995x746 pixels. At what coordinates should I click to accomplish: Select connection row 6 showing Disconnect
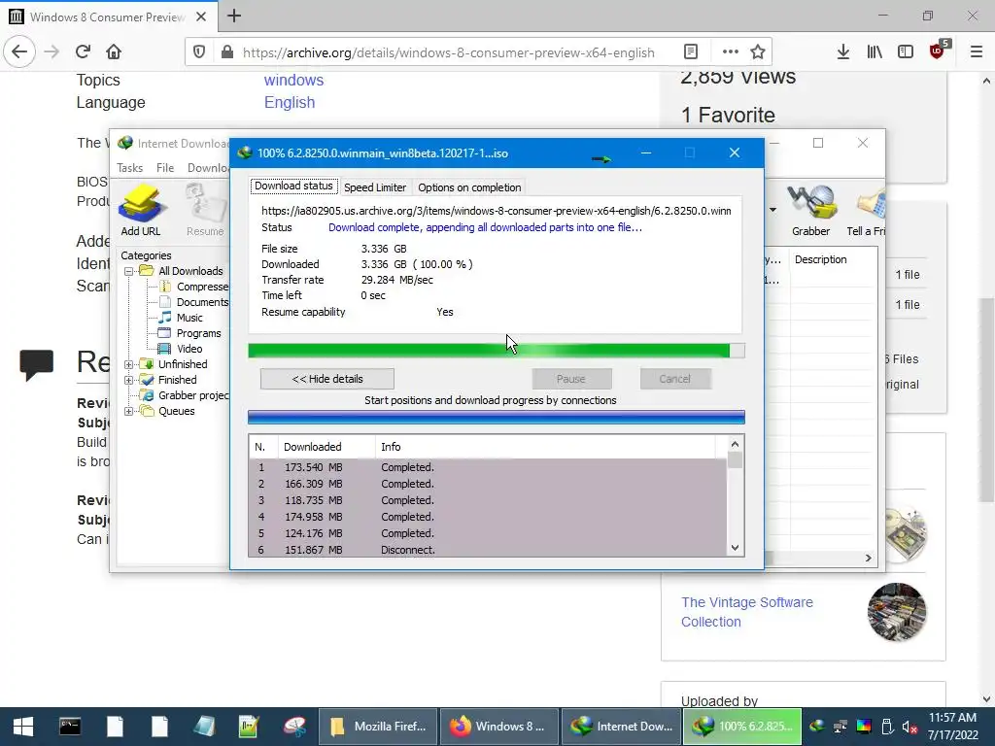488,550
